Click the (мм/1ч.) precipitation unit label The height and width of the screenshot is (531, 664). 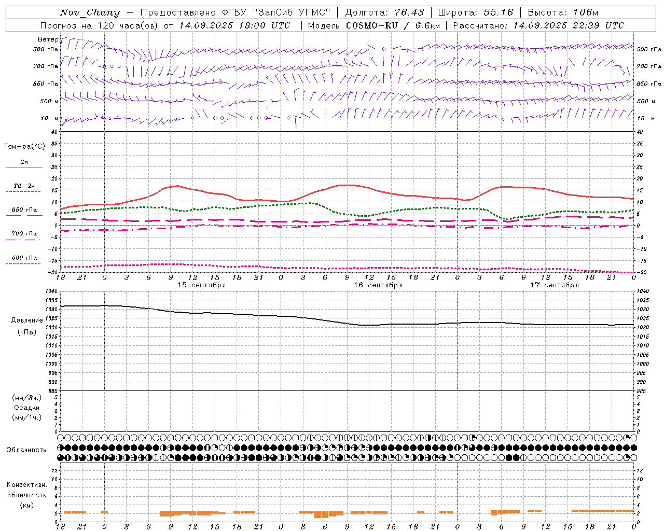27,417
